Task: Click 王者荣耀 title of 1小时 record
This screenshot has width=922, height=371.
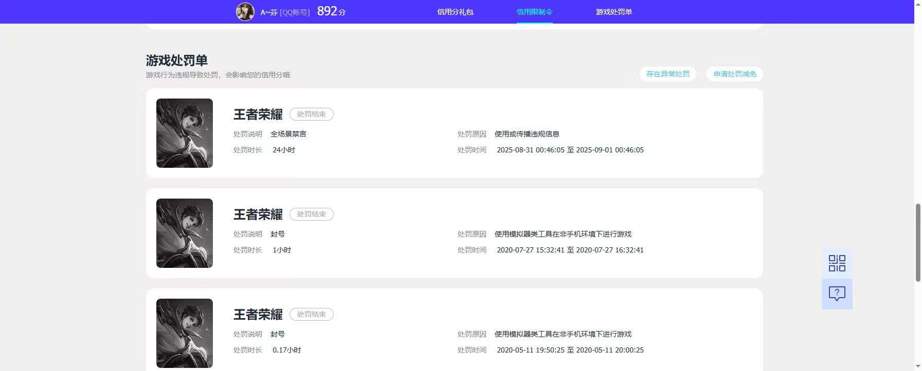Action: point(258,214)
